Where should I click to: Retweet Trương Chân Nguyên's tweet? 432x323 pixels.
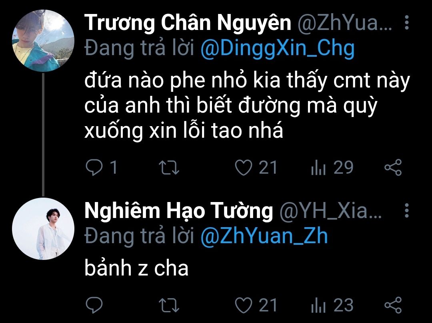169,167
